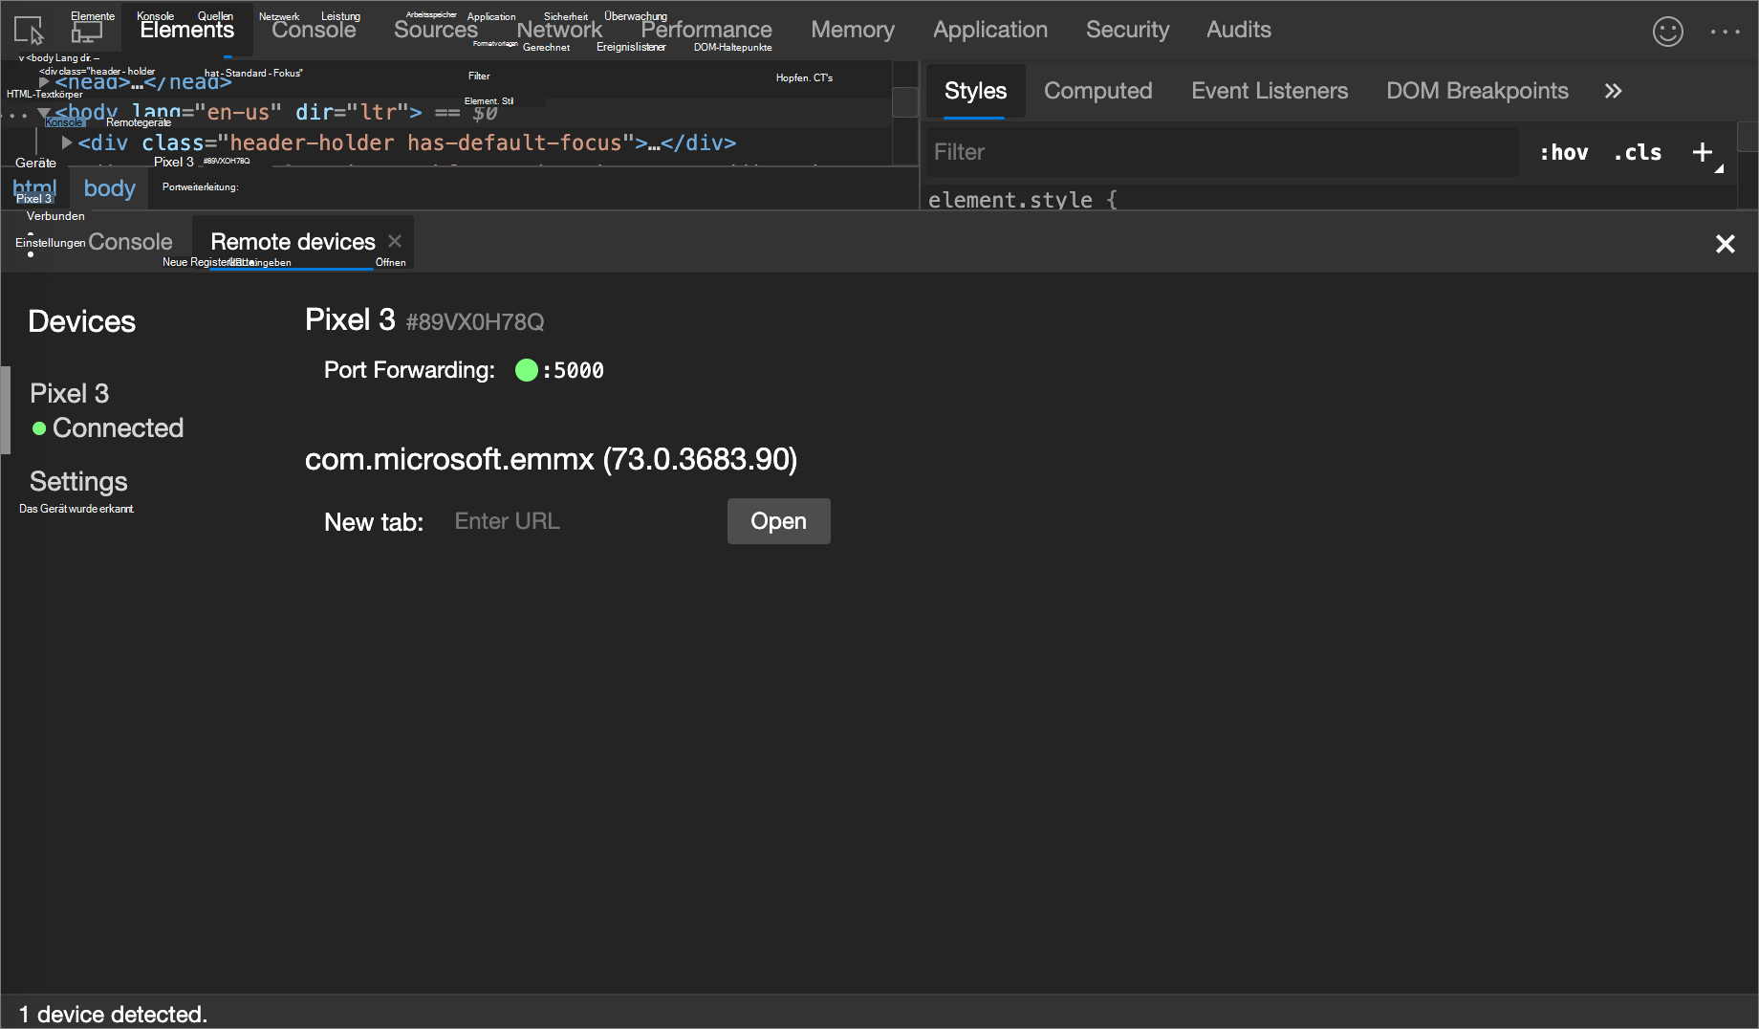Show more Styles pane tabs
Image resolution: width=1759 pixels, height=1029 pixels.
(x=1614, y=91)
